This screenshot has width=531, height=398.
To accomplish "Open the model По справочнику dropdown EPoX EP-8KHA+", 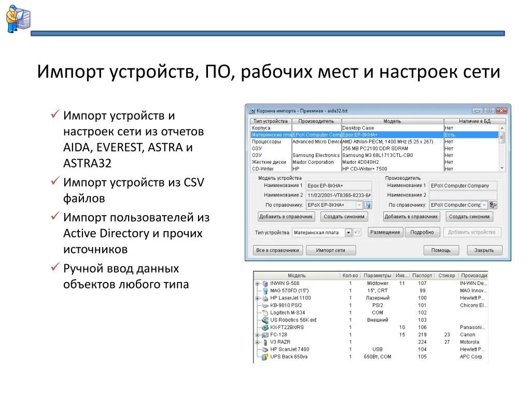I will pos(359,205).
